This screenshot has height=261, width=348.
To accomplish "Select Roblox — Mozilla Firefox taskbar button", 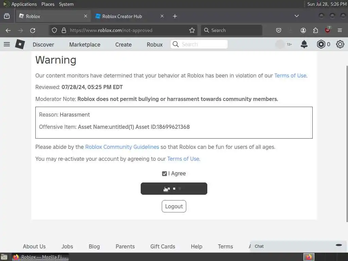I will 40,257.
